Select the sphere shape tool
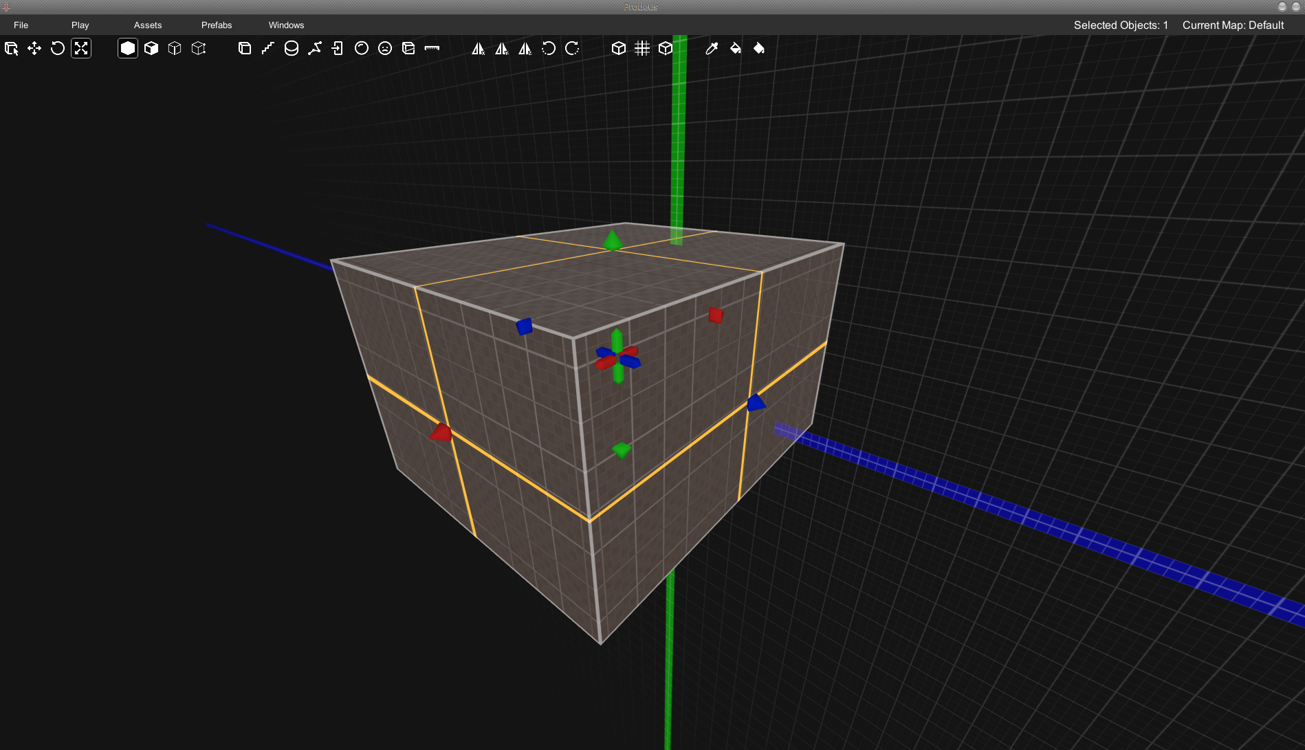This screenshot has width=1305, height=750. 362,49
